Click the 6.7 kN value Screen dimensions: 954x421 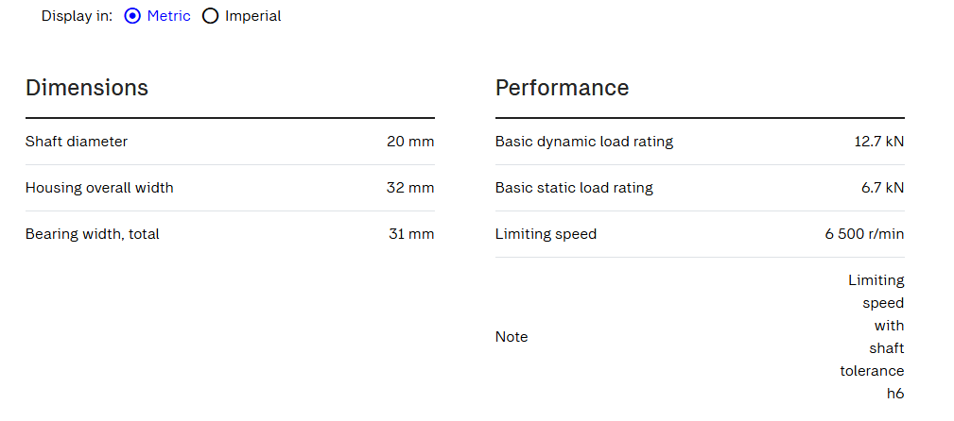click(883, 188)
